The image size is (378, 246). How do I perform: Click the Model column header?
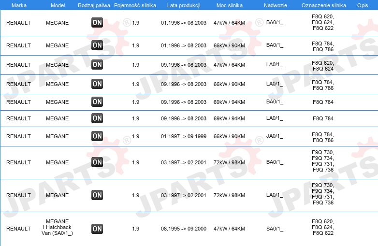pos(58,5)
